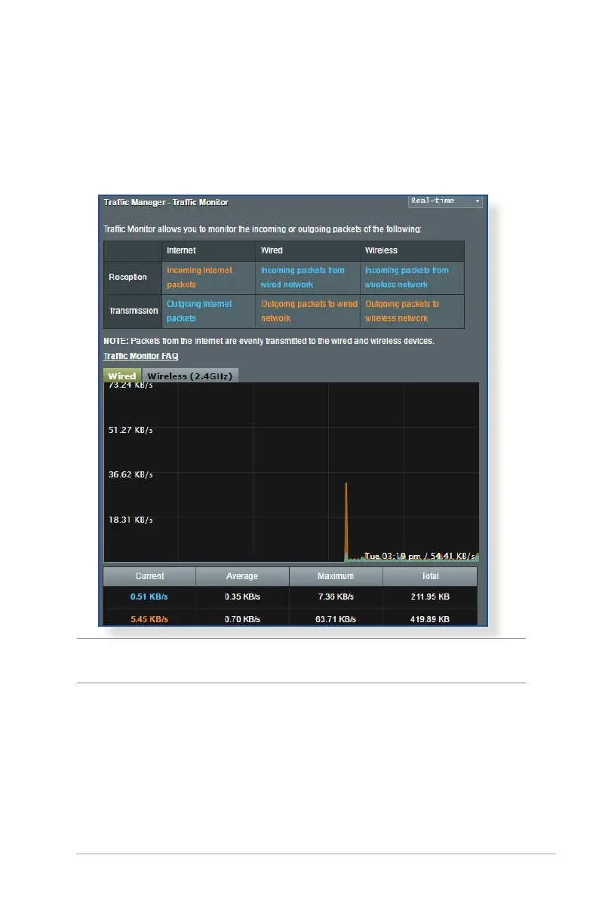Click the 5.45 KB/s current value
The width and height of the screenshot is (599, 902).
coord(149,619)
